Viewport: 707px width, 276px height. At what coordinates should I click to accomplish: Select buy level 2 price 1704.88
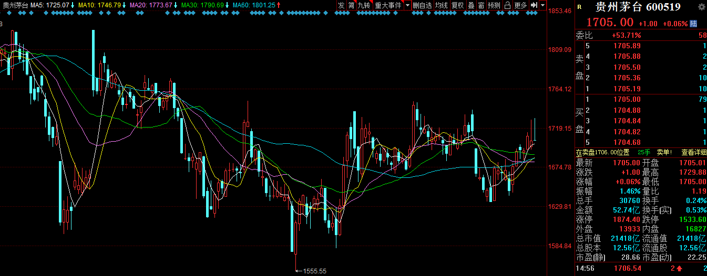click(627, 110)
